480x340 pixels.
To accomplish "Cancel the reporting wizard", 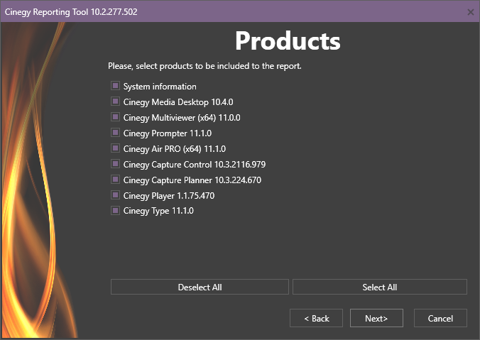I will [x=440, y=318].
